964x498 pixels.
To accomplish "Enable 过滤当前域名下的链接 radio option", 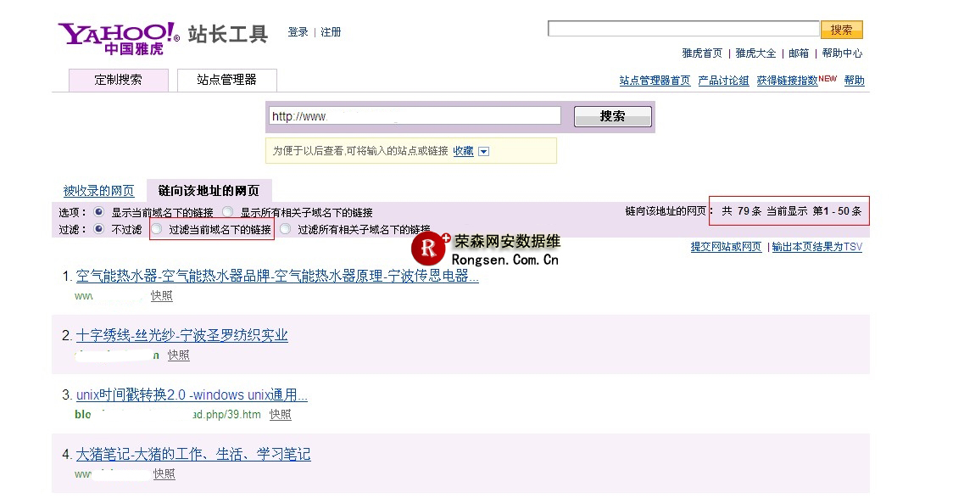I will point(157,229).
